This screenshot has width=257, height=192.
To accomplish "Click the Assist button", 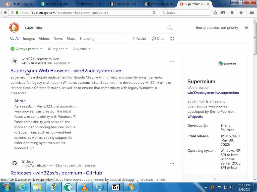I will (x=139, y=38).
